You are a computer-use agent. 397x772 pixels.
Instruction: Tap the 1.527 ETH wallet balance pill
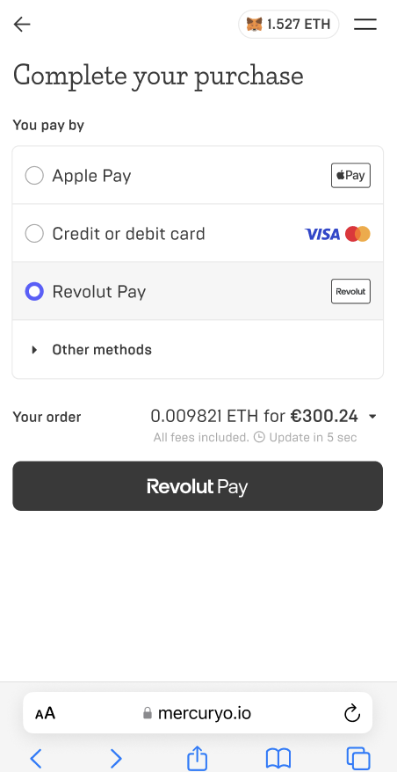coord(289,24)
